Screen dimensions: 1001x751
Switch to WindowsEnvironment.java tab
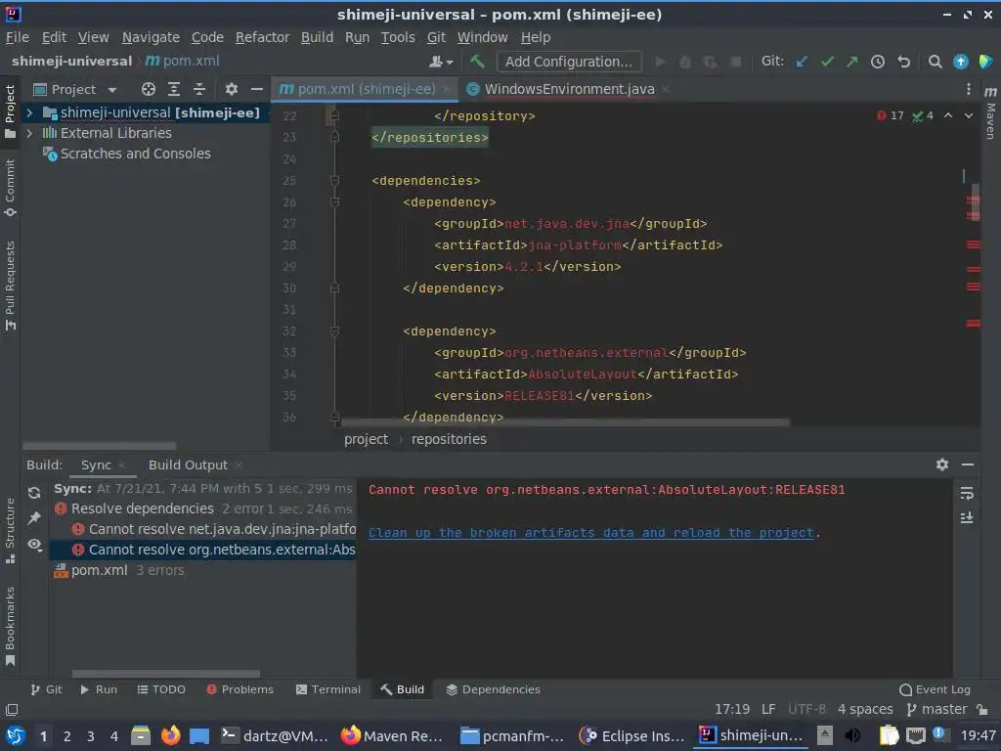point(570,89)
